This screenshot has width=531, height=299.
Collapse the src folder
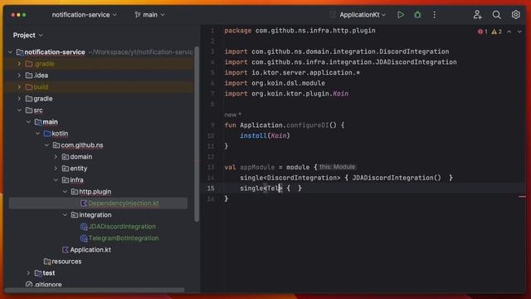[19, 110]
